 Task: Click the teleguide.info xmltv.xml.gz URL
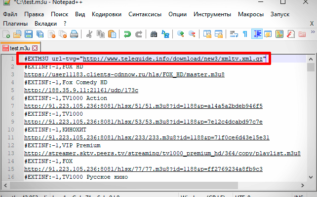(173, 59)
